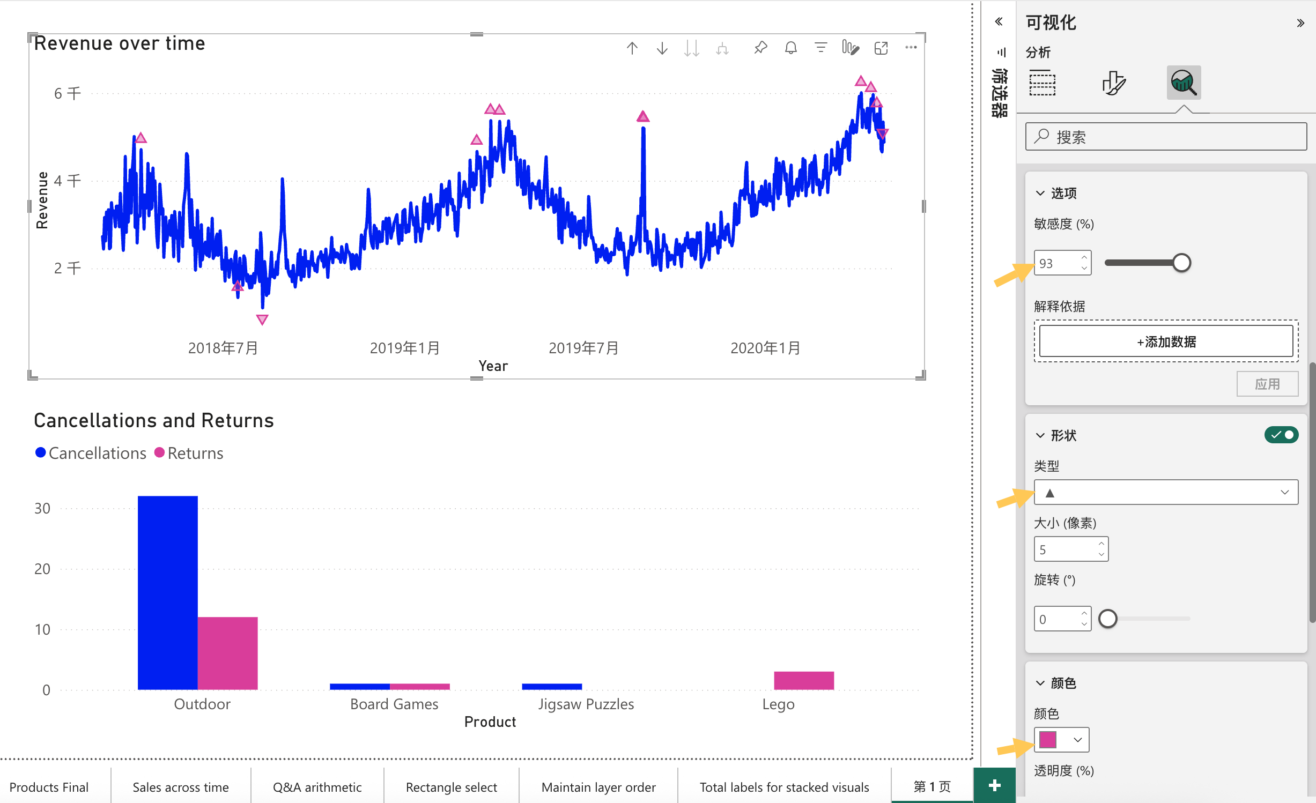This screenshot has height=803, width=1316.
Task: Collapse the 颜色 section
Action: (x=1040, y=683)
